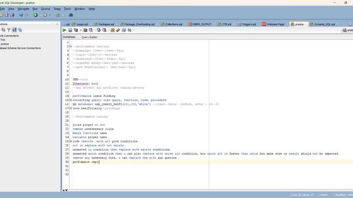The width and height of the screenshot is (353, 198).
Task: Click the Filter funnel icon in Connections panel
Action: click(x=9, y=30)
